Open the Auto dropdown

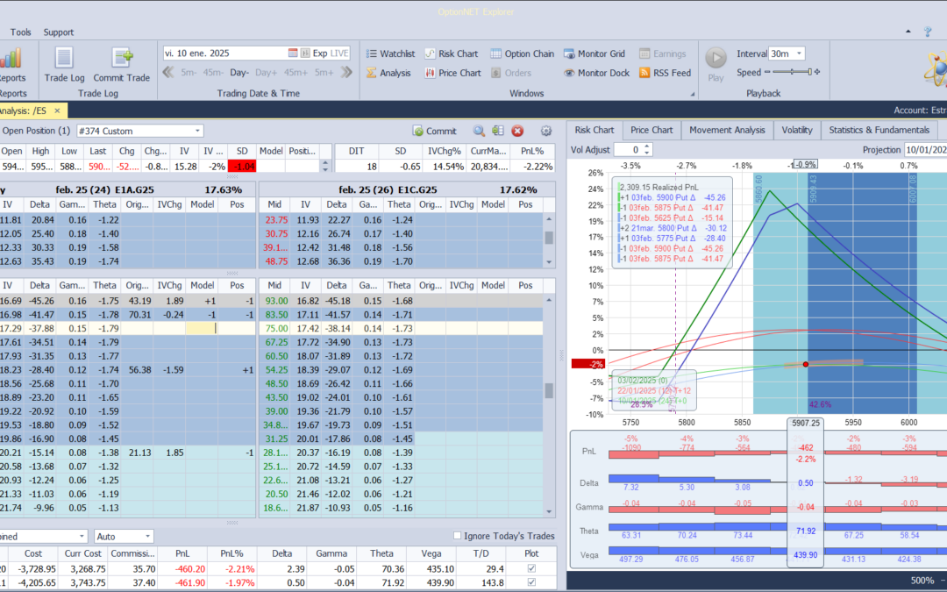coord(147,536)
